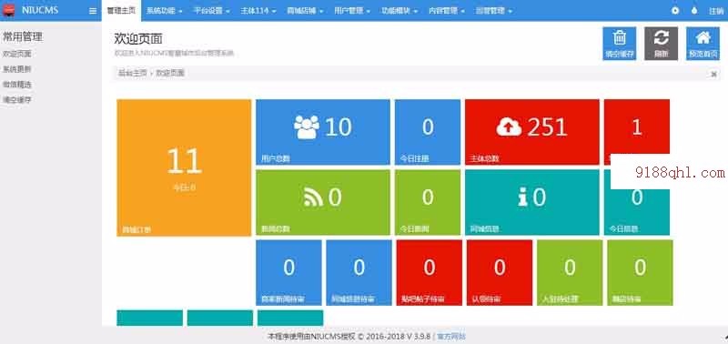Select 系统更新 in the sidebar
Image resolution: width=728 pixels, height=344 pixels.
pos(17,69)
